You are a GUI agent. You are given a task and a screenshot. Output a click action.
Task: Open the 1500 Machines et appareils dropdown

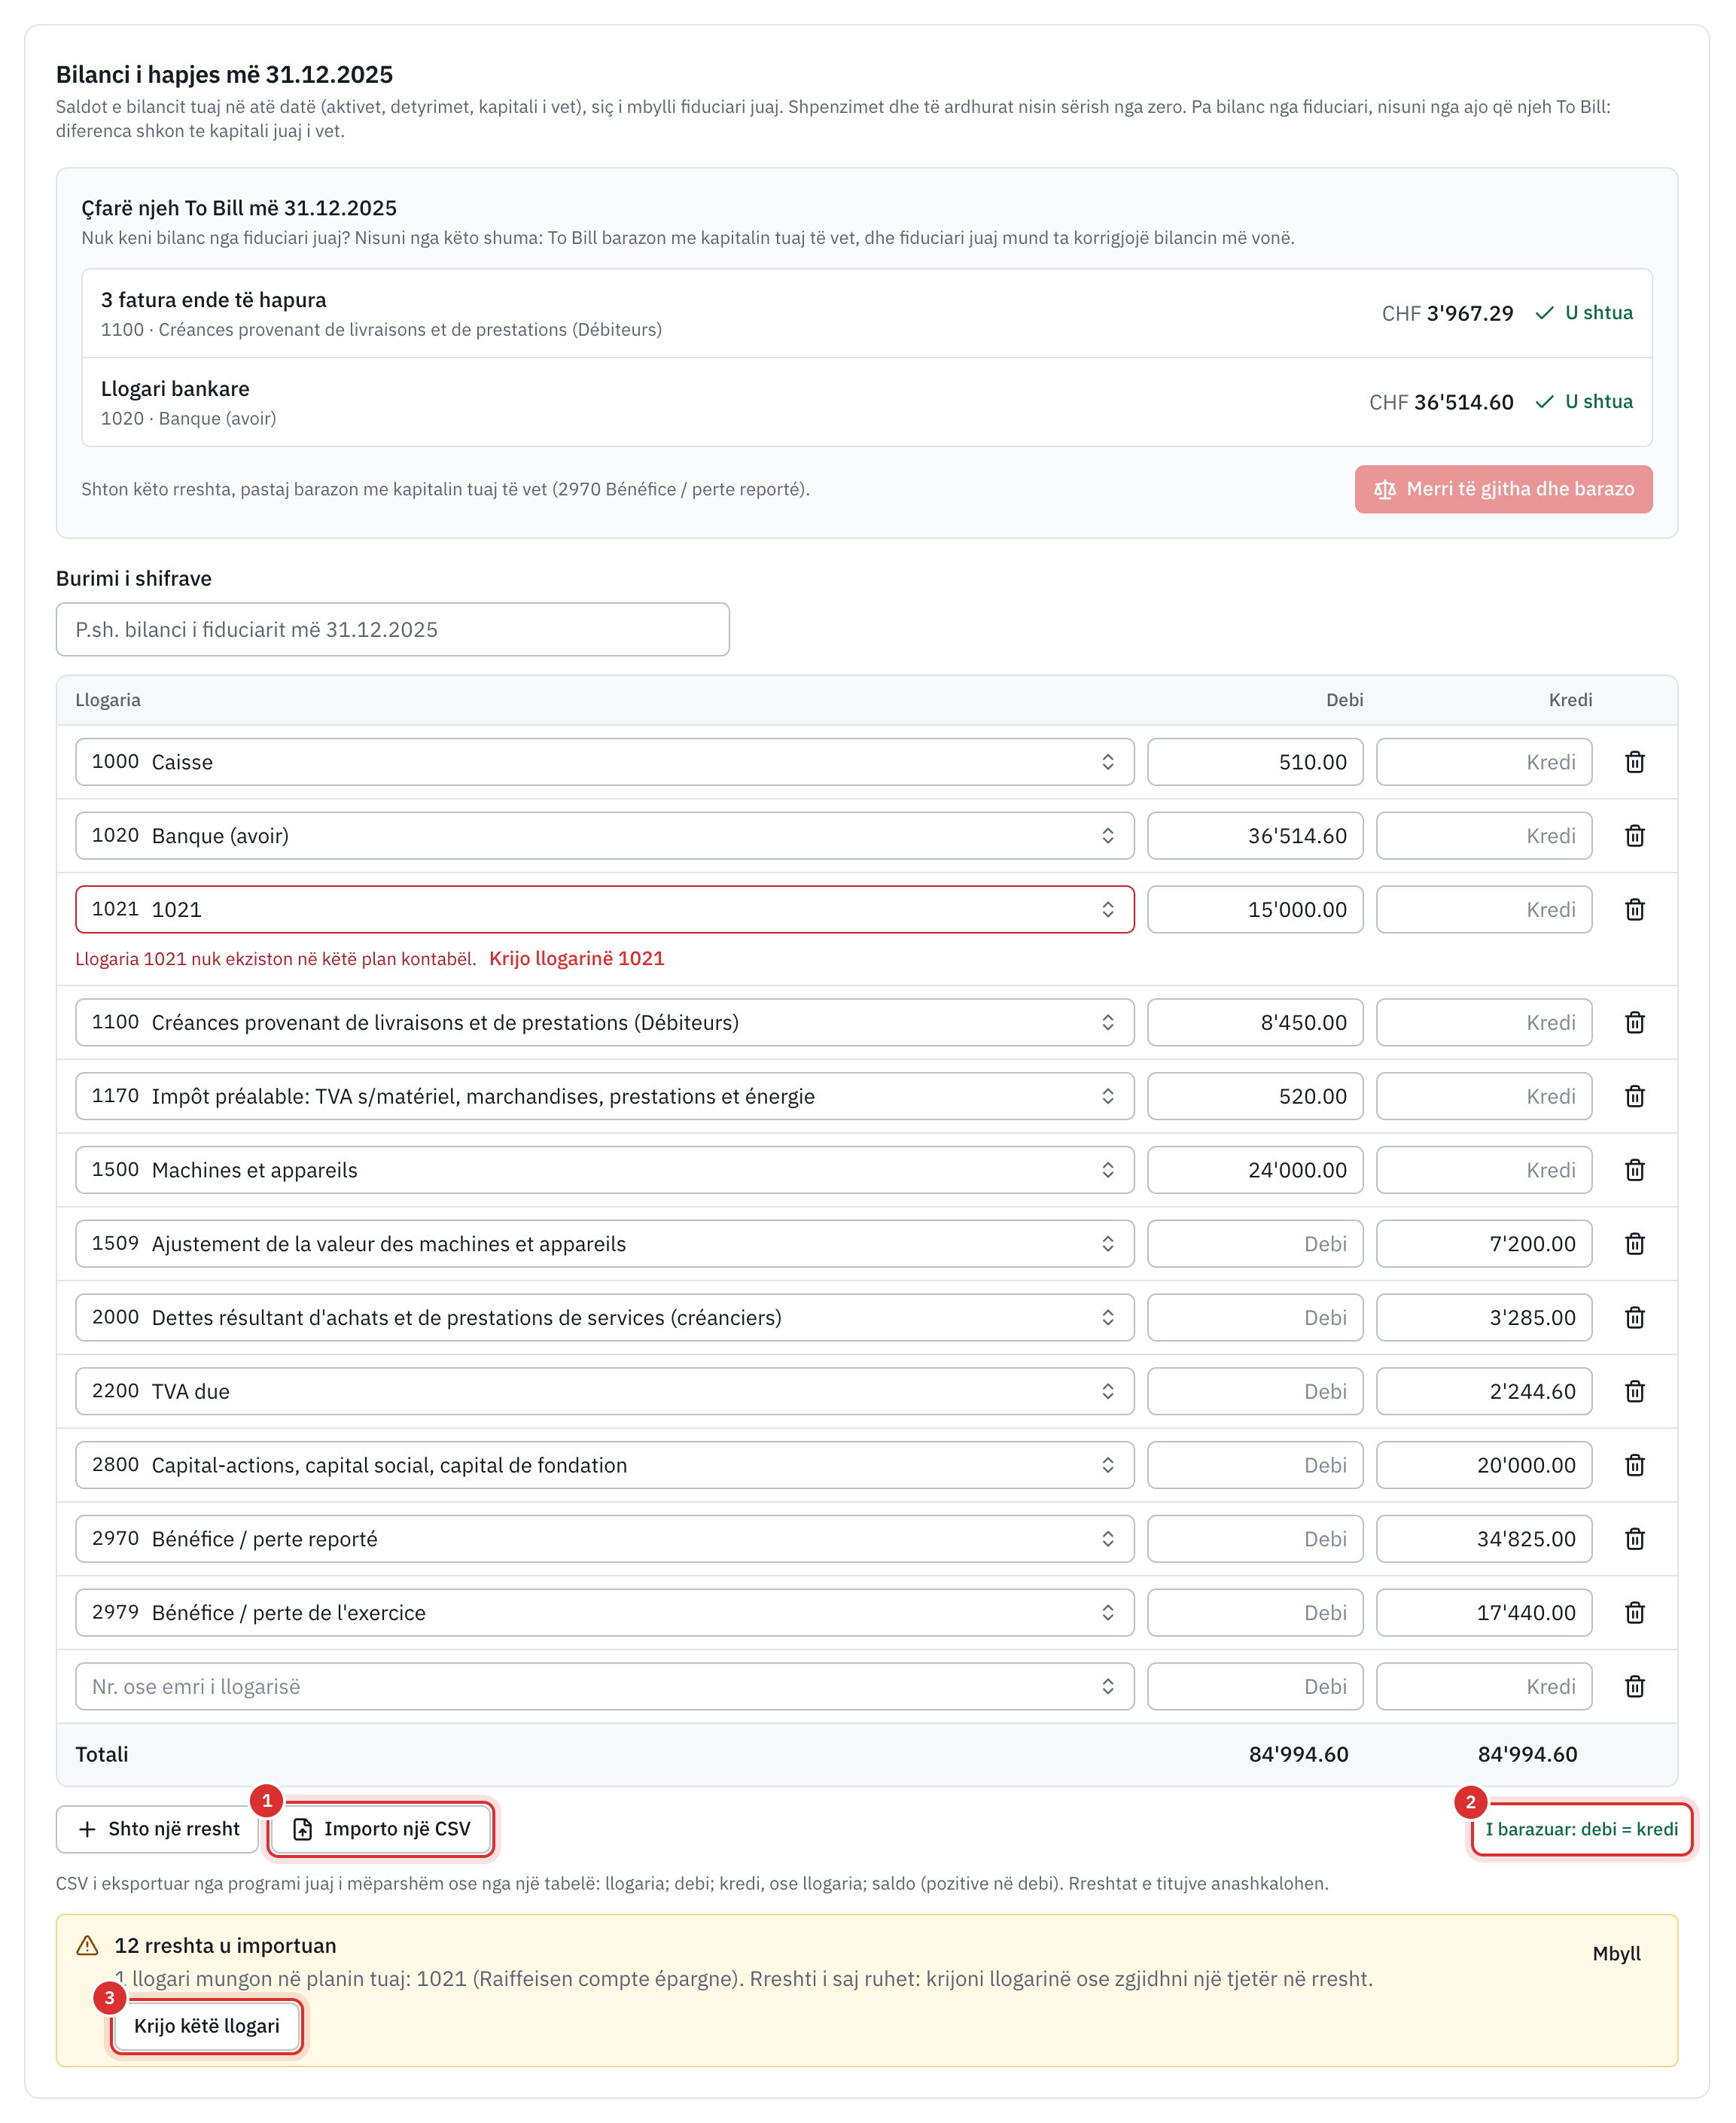pyautogui.click(x=604, y=1171)
